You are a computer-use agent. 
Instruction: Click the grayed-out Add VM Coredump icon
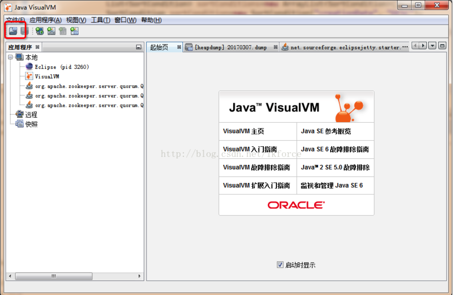tap(63, 31)
